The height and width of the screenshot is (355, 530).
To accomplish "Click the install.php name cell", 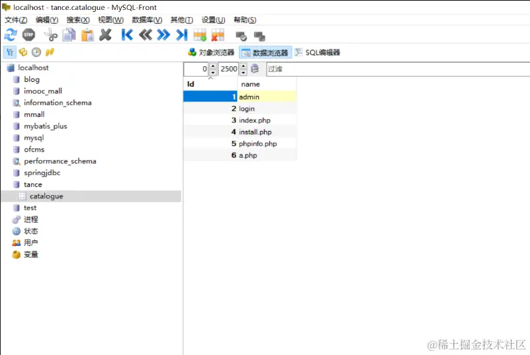I will tap(267, 132).
